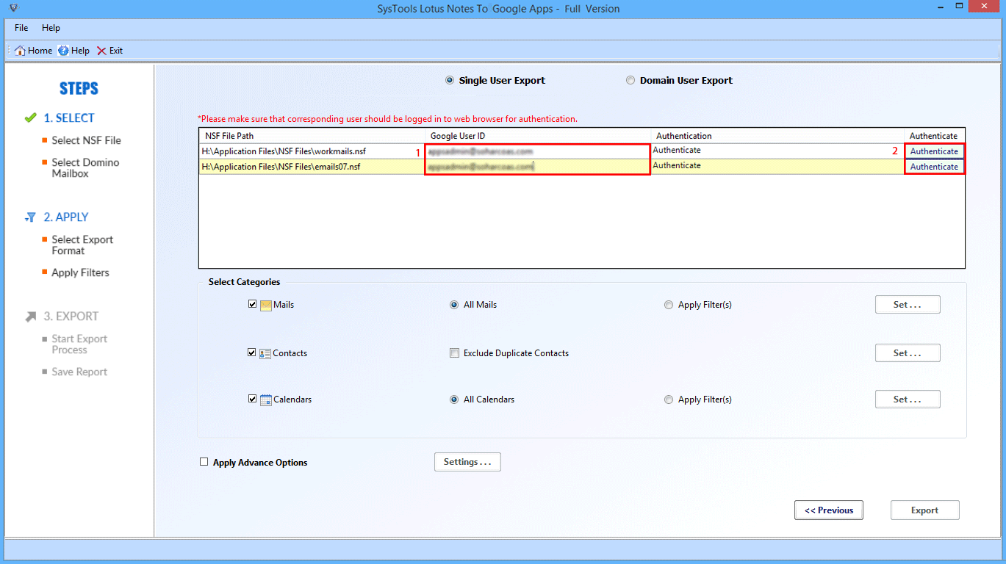
Task: Click Google User ID field for emails07.nsf
Action: (537, 167)
